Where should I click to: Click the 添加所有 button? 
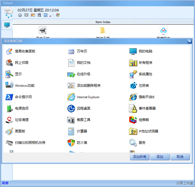[x=140, y=157]
